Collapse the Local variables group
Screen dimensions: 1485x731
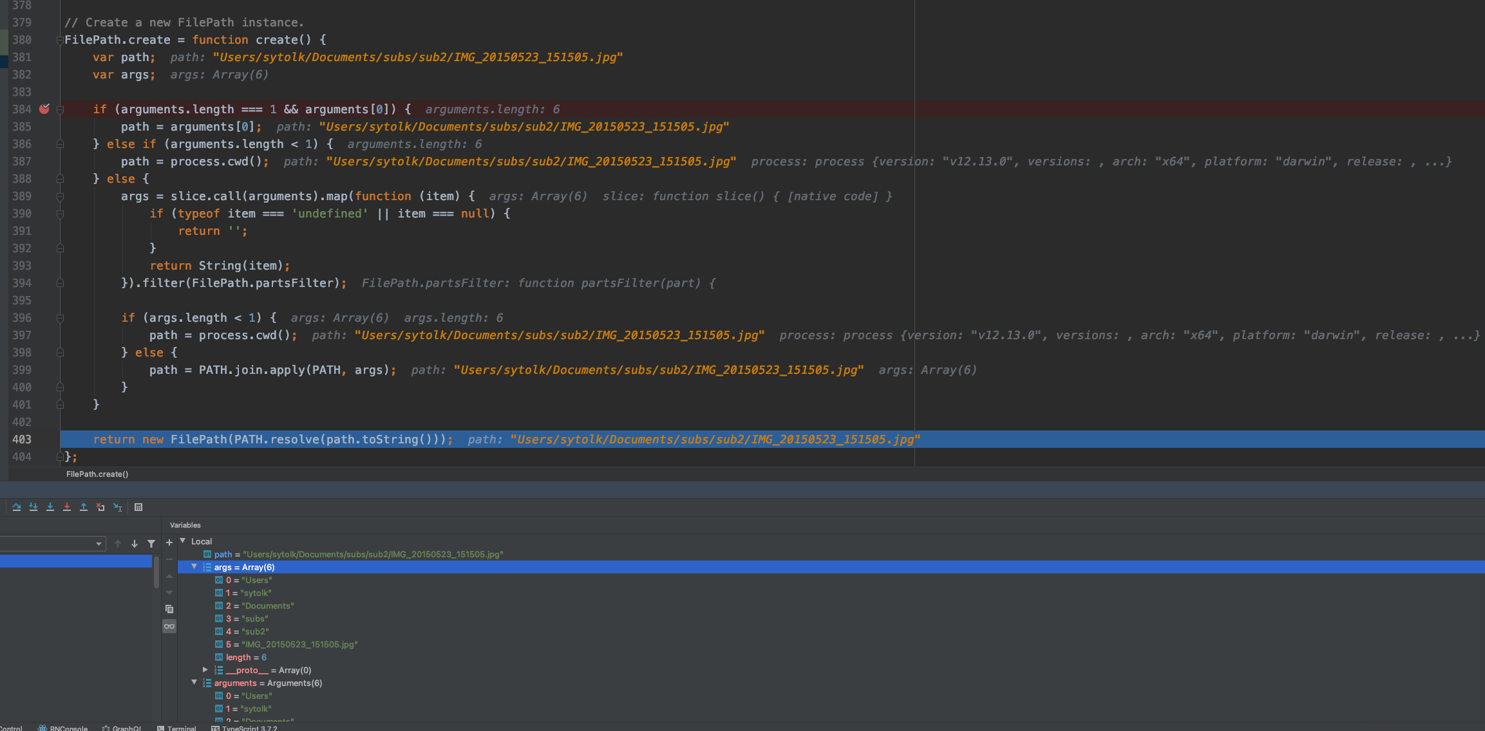(183, 541)
